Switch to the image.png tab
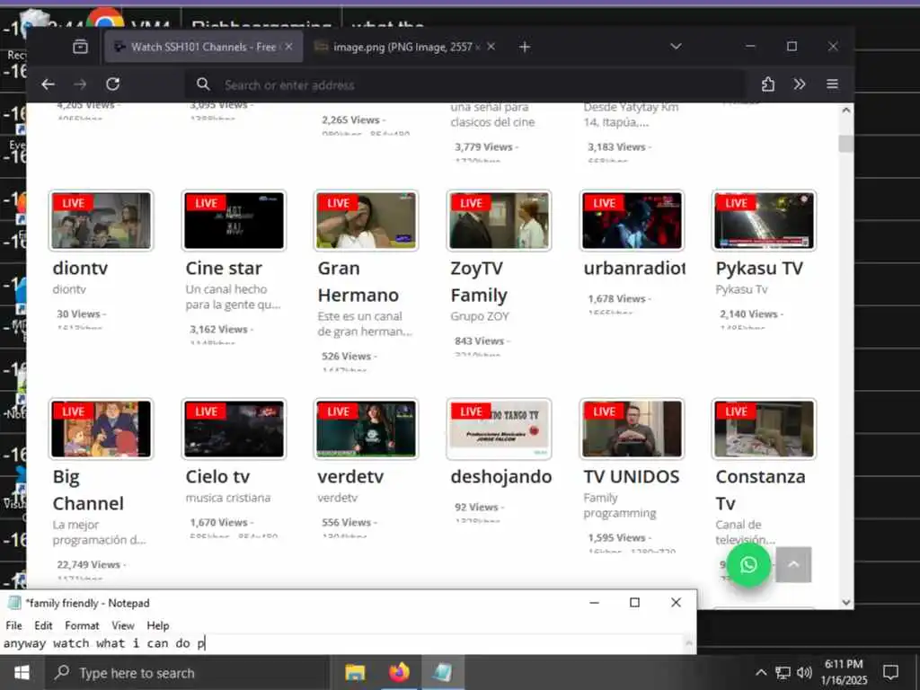Screen dimensions: 920x690 click(x=405, y=47)
